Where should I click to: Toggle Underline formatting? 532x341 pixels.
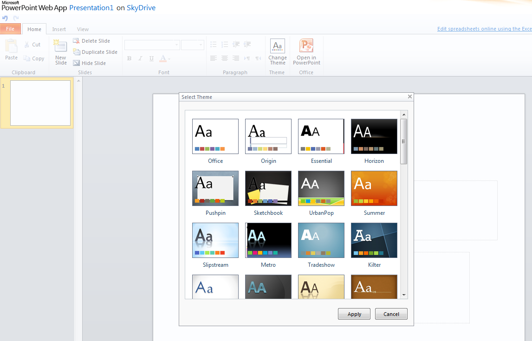pyautogui.click(x=151, y=58)
